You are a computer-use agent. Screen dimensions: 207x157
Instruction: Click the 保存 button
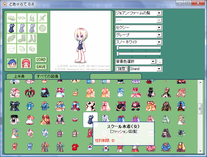click(122, 69)
